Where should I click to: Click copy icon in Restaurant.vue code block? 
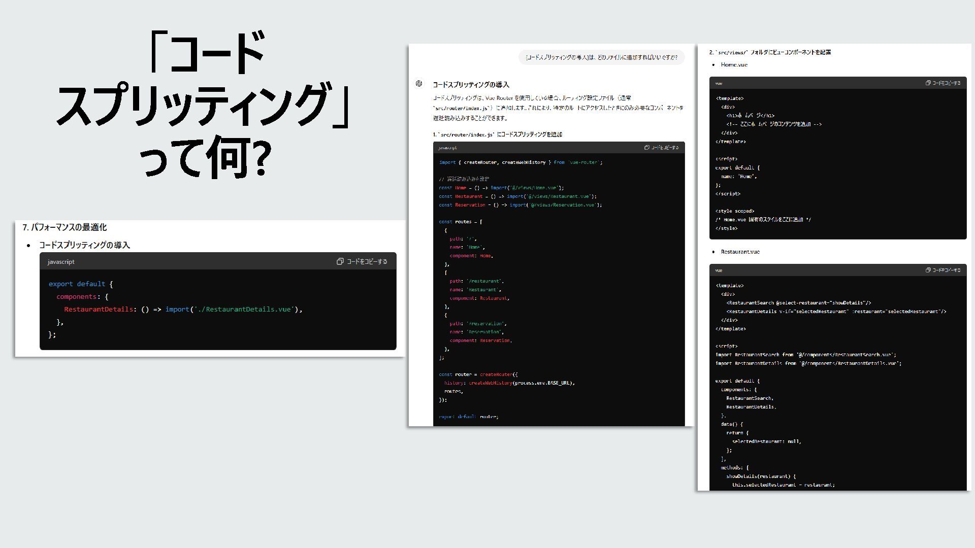point(928,270)
